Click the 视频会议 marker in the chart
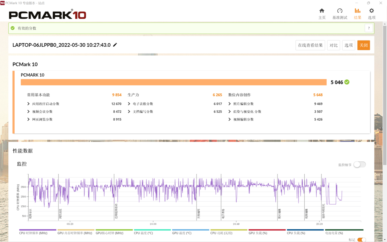Viewport: 387px width, 242px height. pyautogui.click(x=30, y=214)
